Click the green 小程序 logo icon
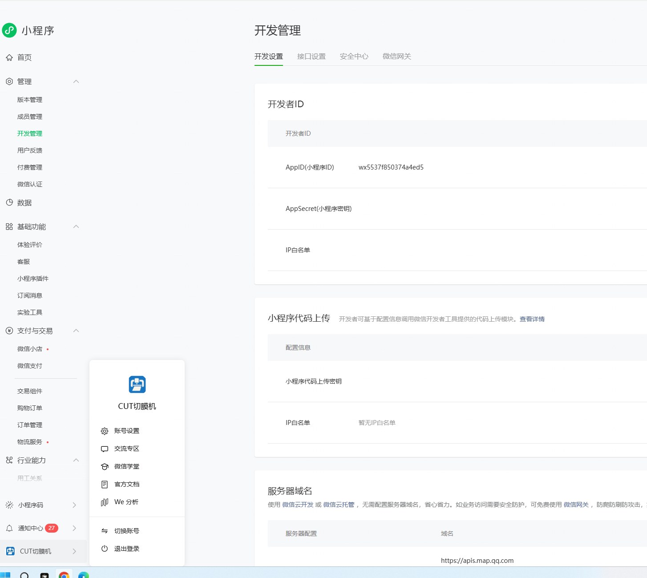The height and width of the screenshot is (578, 647). pyautogui.click(x=9, y=30)
